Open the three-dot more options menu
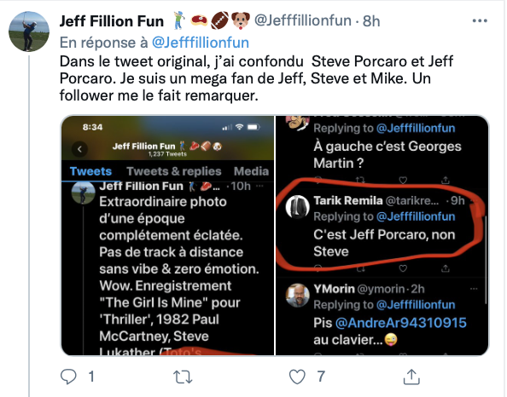Image resolution: width=507 pixels, height=397 pixels. [x=480, y=21]
